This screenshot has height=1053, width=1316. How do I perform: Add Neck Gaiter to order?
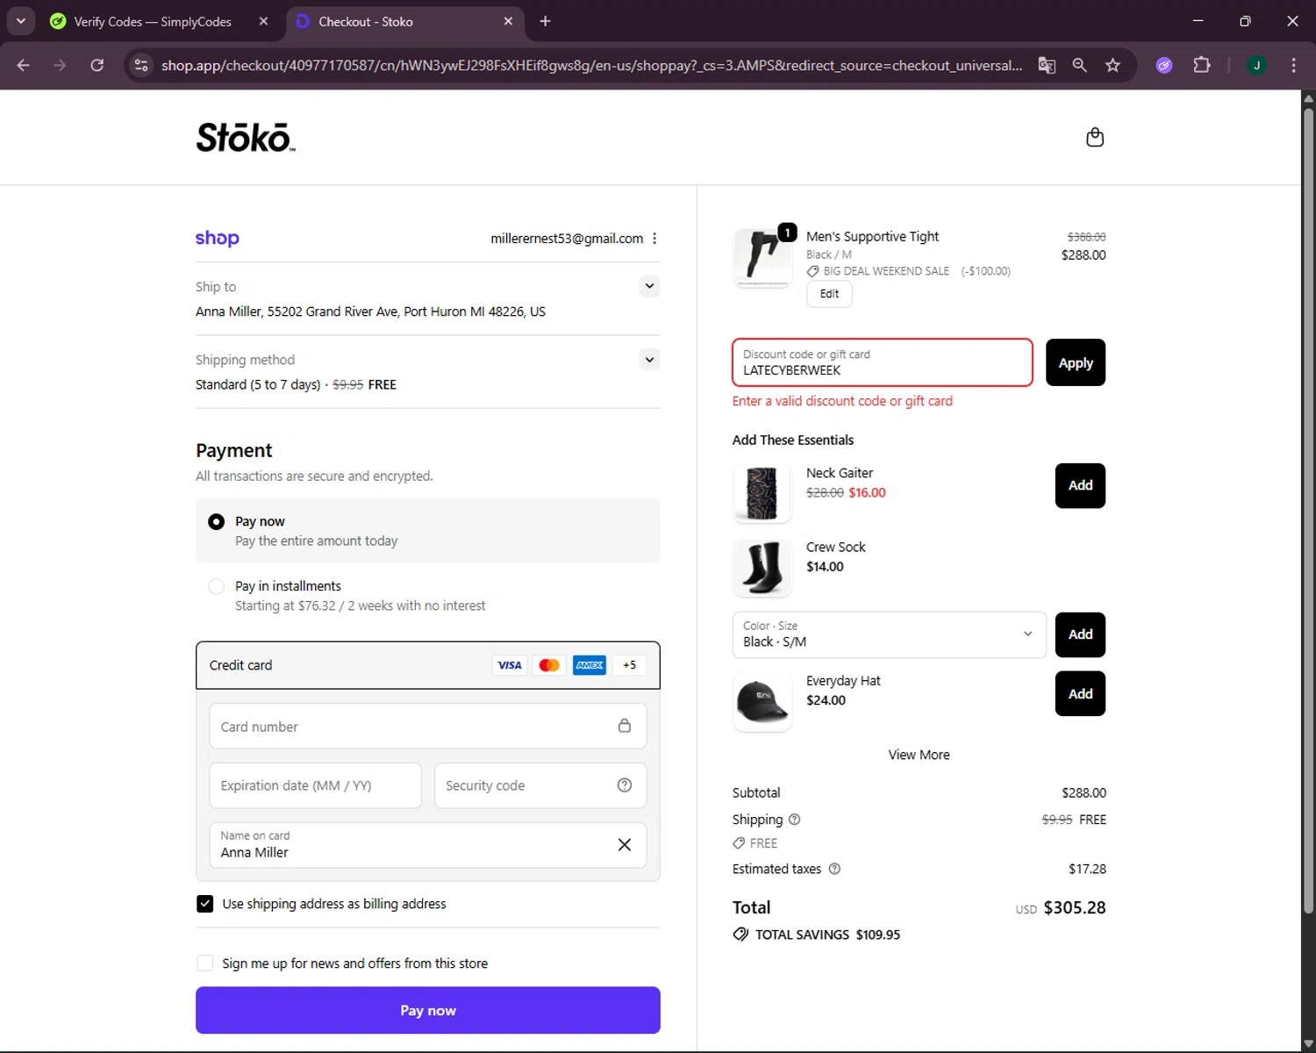pos(1080,485)
